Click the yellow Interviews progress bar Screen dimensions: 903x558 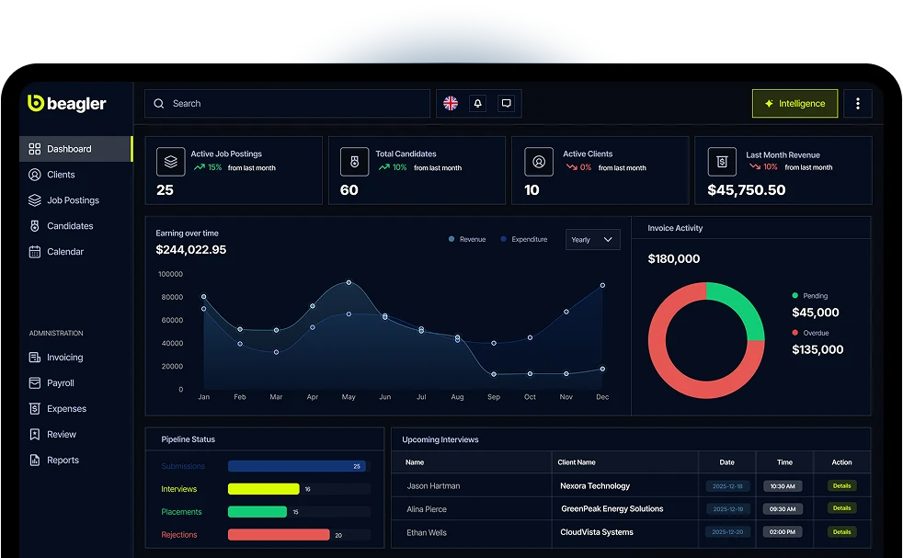point(264,489)
